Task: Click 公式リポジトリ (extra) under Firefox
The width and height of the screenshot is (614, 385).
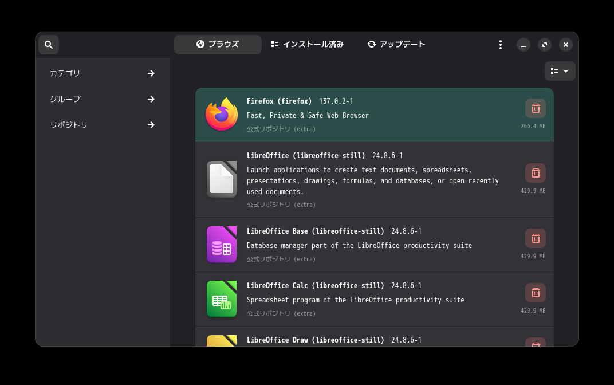Action: pos(281,129)
